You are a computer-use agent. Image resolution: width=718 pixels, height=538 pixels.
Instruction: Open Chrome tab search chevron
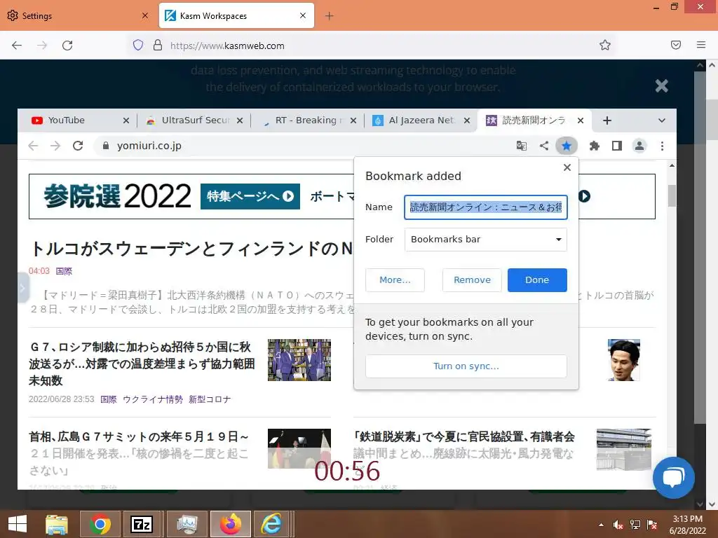662,120
